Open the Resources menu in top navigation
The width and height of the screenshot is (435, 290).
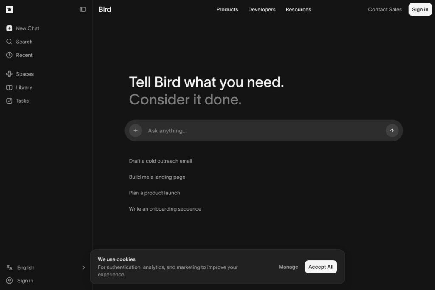[x=298, y=9]
